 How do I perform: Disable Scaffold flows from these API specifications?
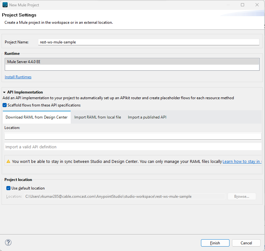[x=4, y=105]
